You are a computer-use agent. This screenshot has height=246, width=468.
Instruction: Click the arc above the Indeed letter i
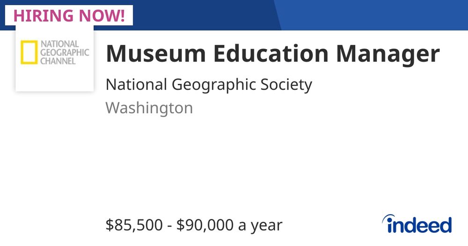(388, 218)
